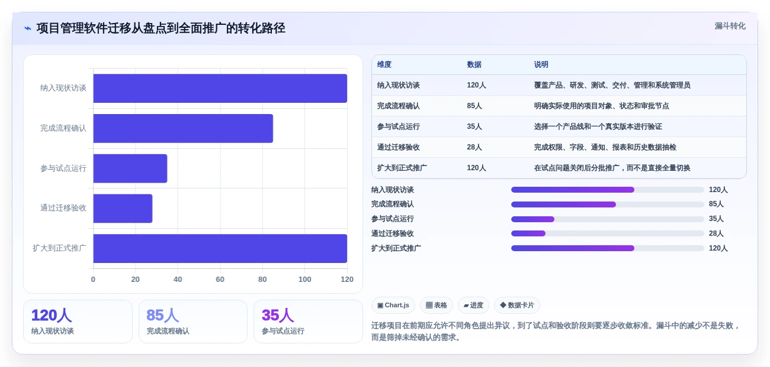Click the page title 项目管理软件迁移
Viewport: 770px width, 367px height.
[x=161, y=28]
